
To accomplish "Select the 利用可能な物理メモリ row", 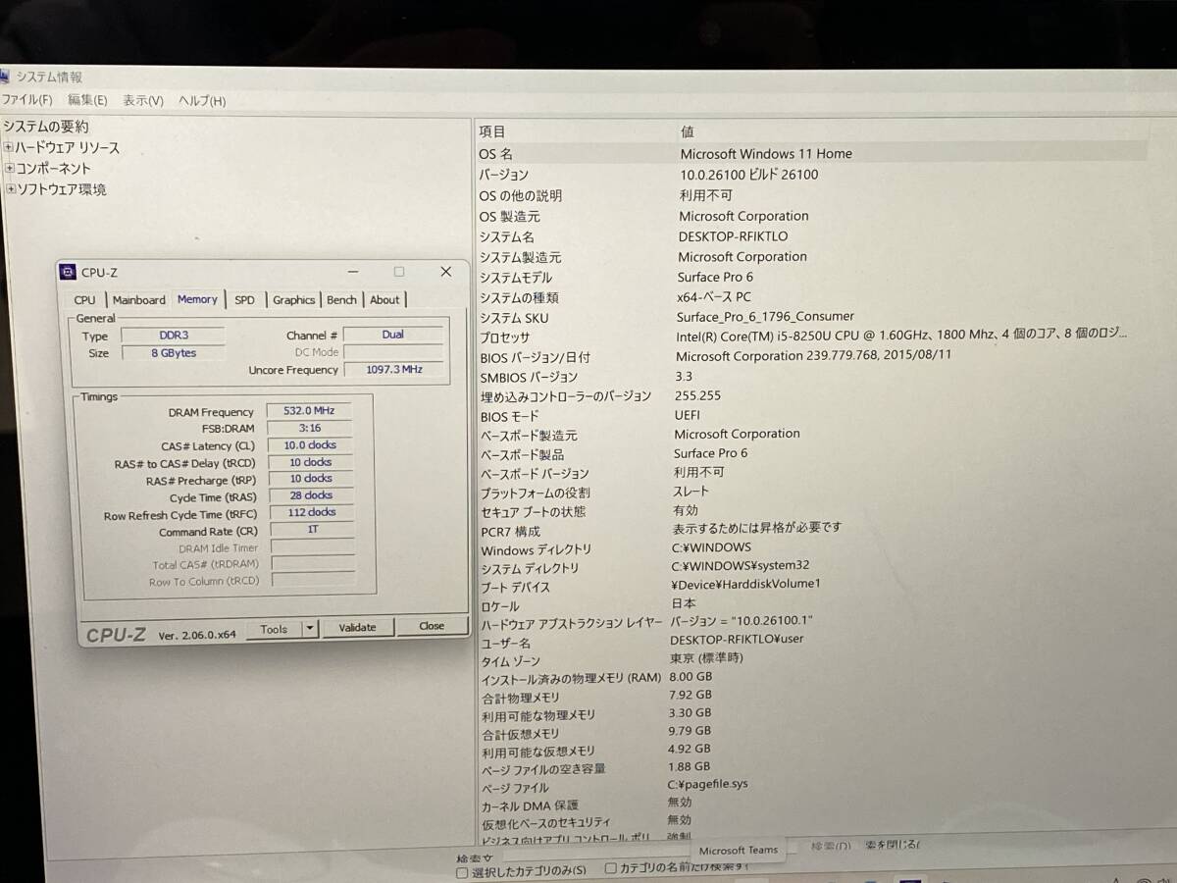I will 812,714.
